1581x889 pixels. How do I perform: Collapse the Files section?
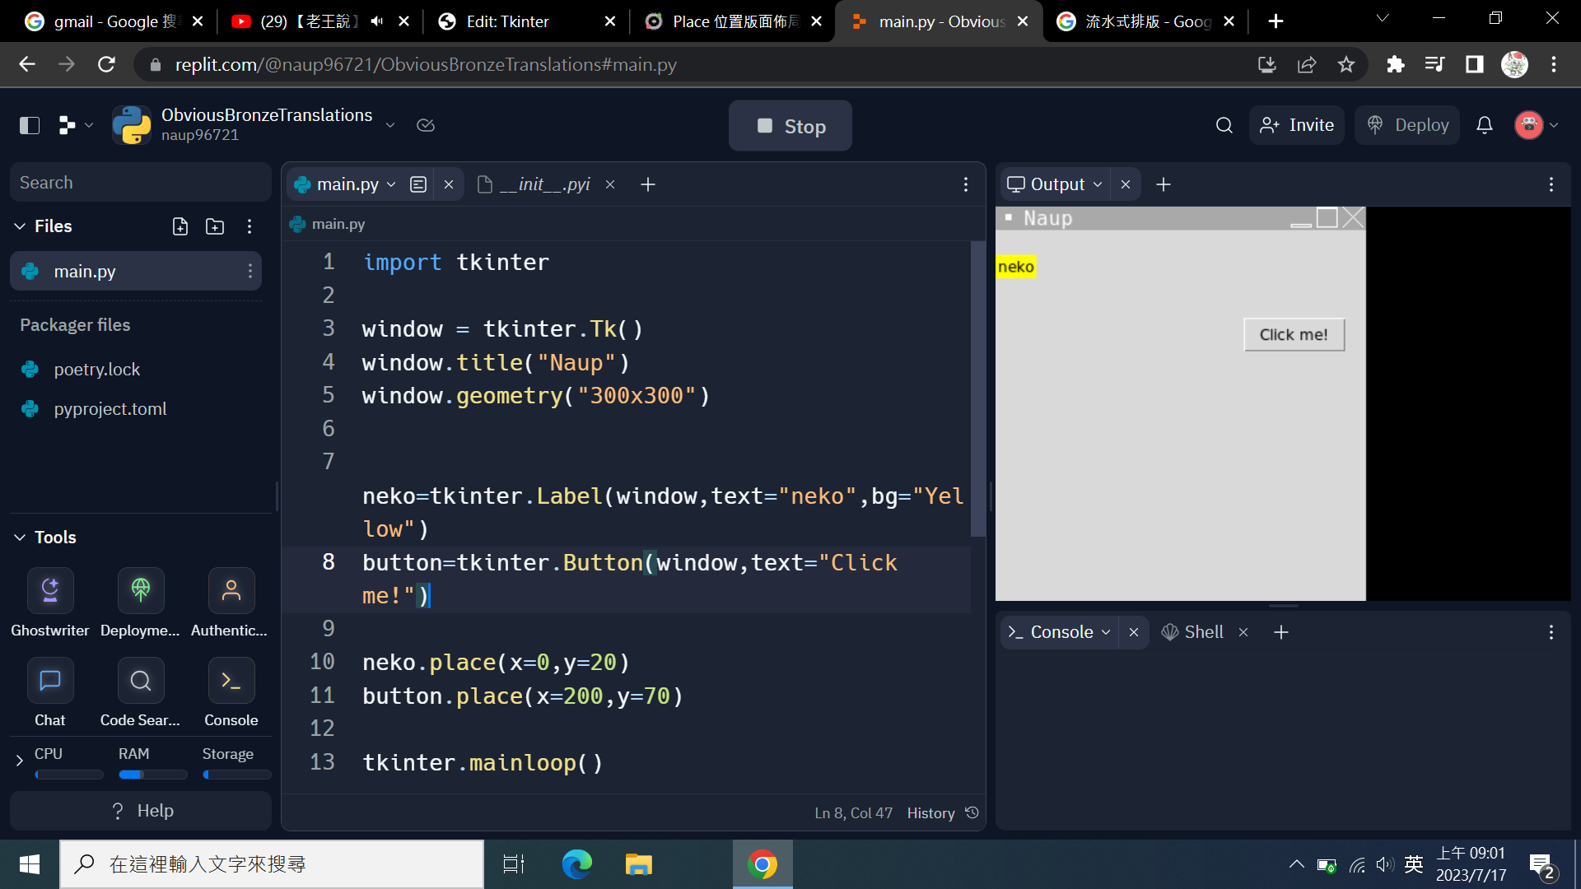tap(20, 226)
